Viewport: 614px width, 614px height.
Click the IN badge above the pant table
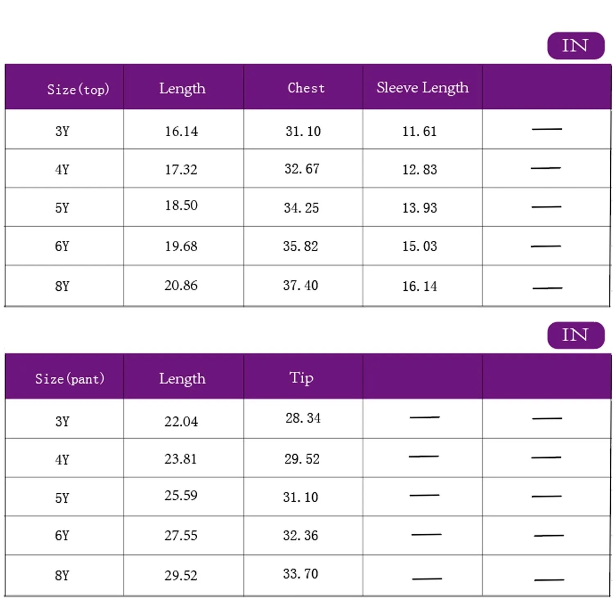(x=575, y=335)
